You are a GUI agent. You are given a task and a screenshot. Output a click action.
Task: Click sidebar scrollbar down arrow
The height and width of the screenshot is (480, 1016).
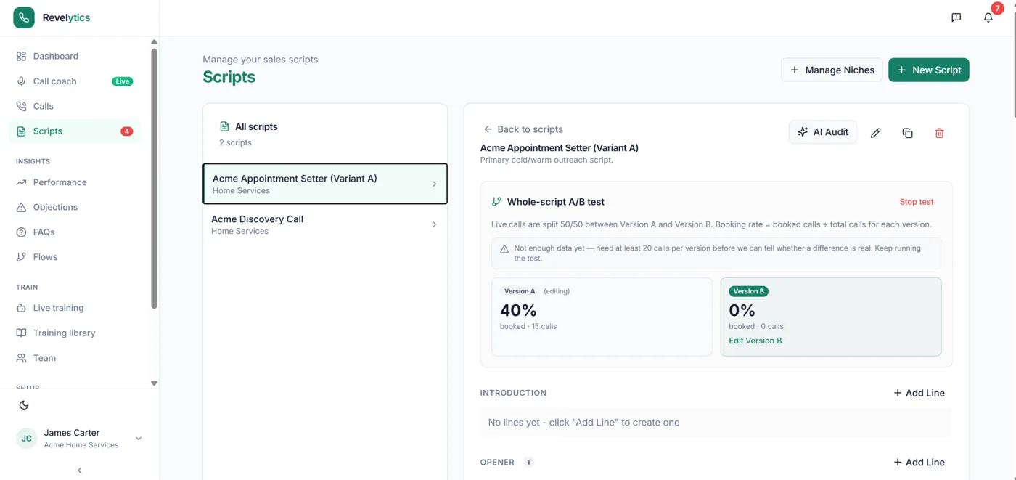click(x=154, y=383)
